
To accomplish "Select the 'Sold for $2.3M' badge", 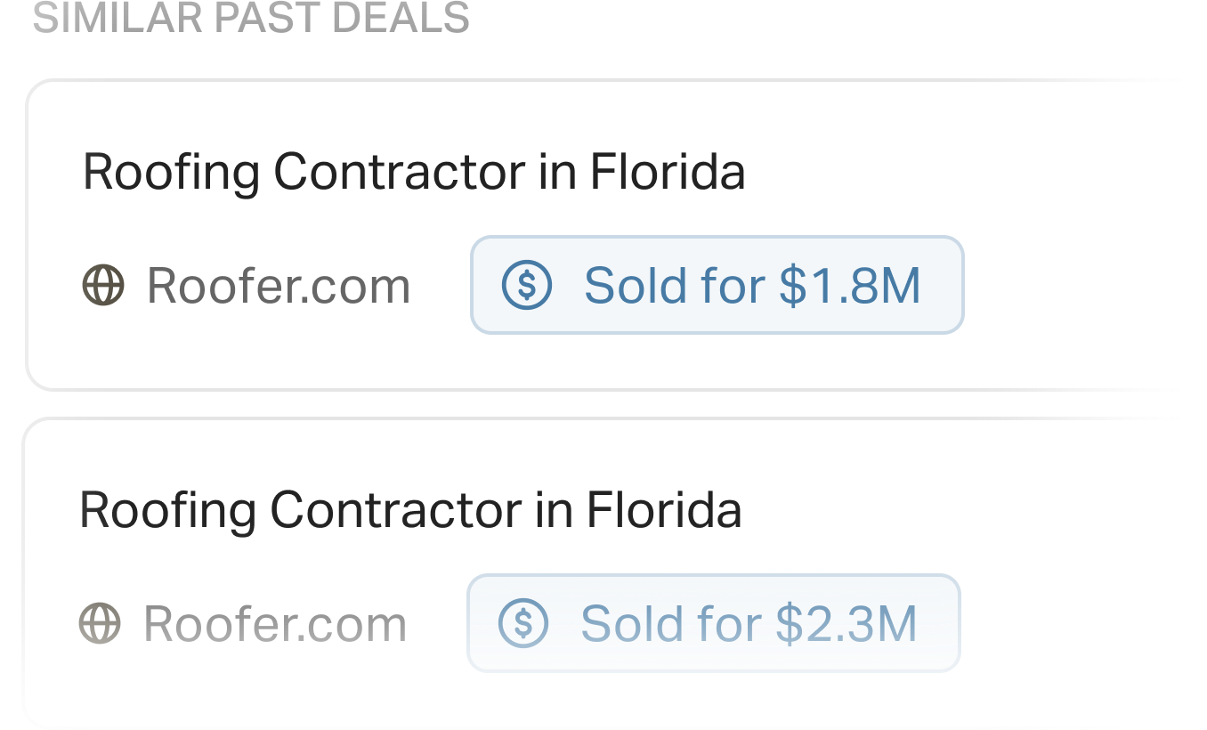I will click(x=713, y=623).
